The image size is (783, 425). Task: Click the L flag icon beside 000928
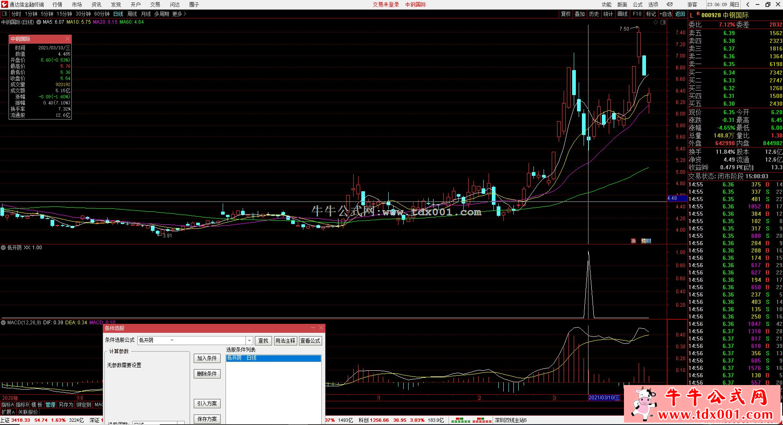coord(692,15)
